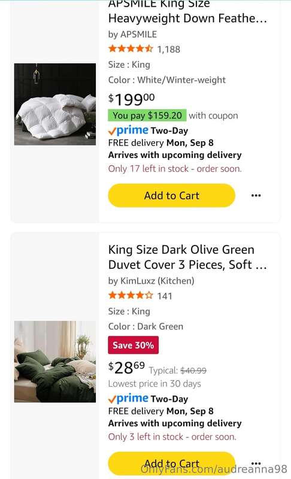
Task: Open King Size Dark Olive Green Duvet title
Action: click(187, 257)
